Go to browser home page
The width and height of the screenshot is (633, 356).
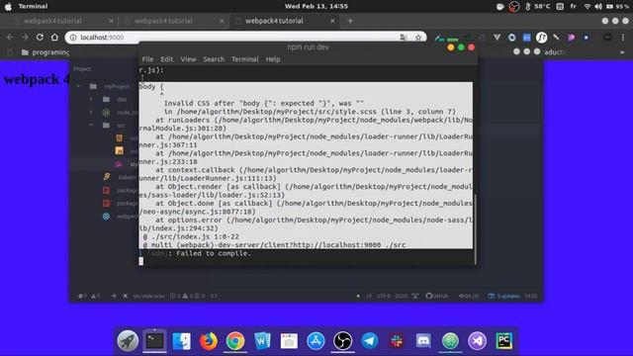[x=54, y=38]
